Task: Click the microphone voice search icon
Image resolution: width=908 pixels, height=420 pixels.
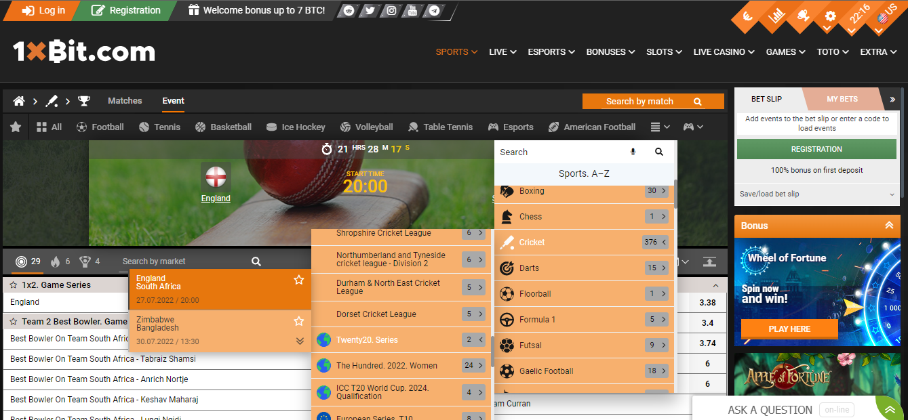Action: pos(633,152)
